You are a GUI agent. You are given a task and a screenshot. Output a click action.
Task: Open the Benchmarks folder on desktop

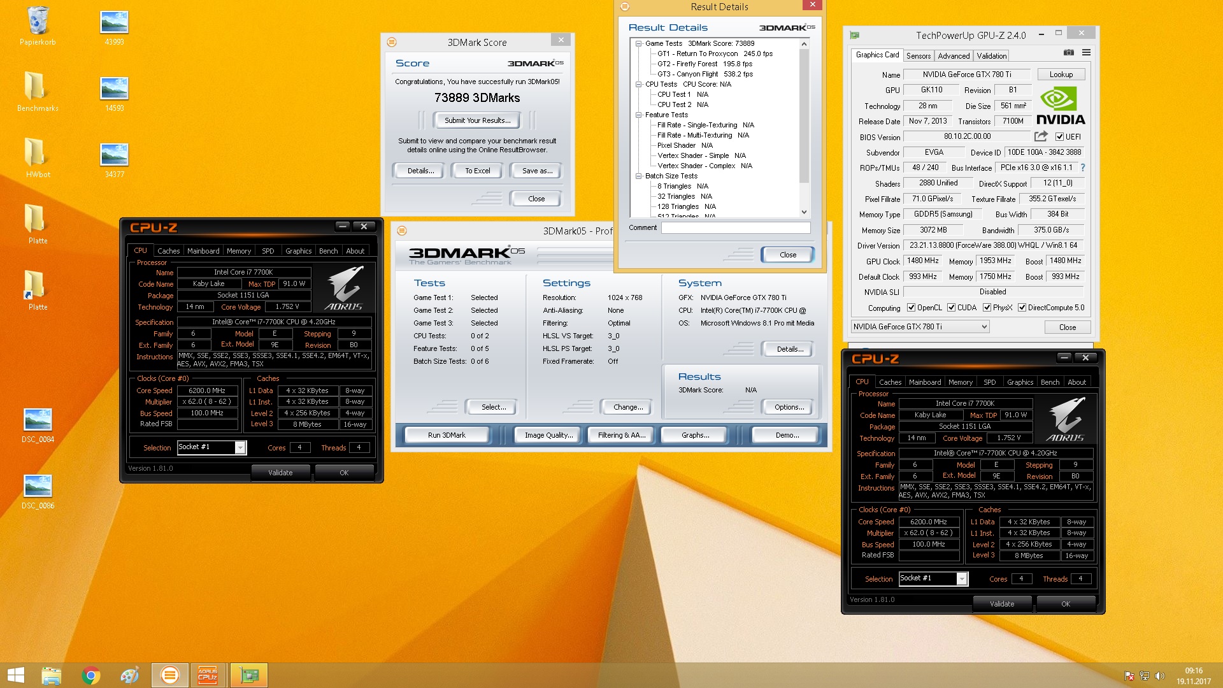[38, 91]
